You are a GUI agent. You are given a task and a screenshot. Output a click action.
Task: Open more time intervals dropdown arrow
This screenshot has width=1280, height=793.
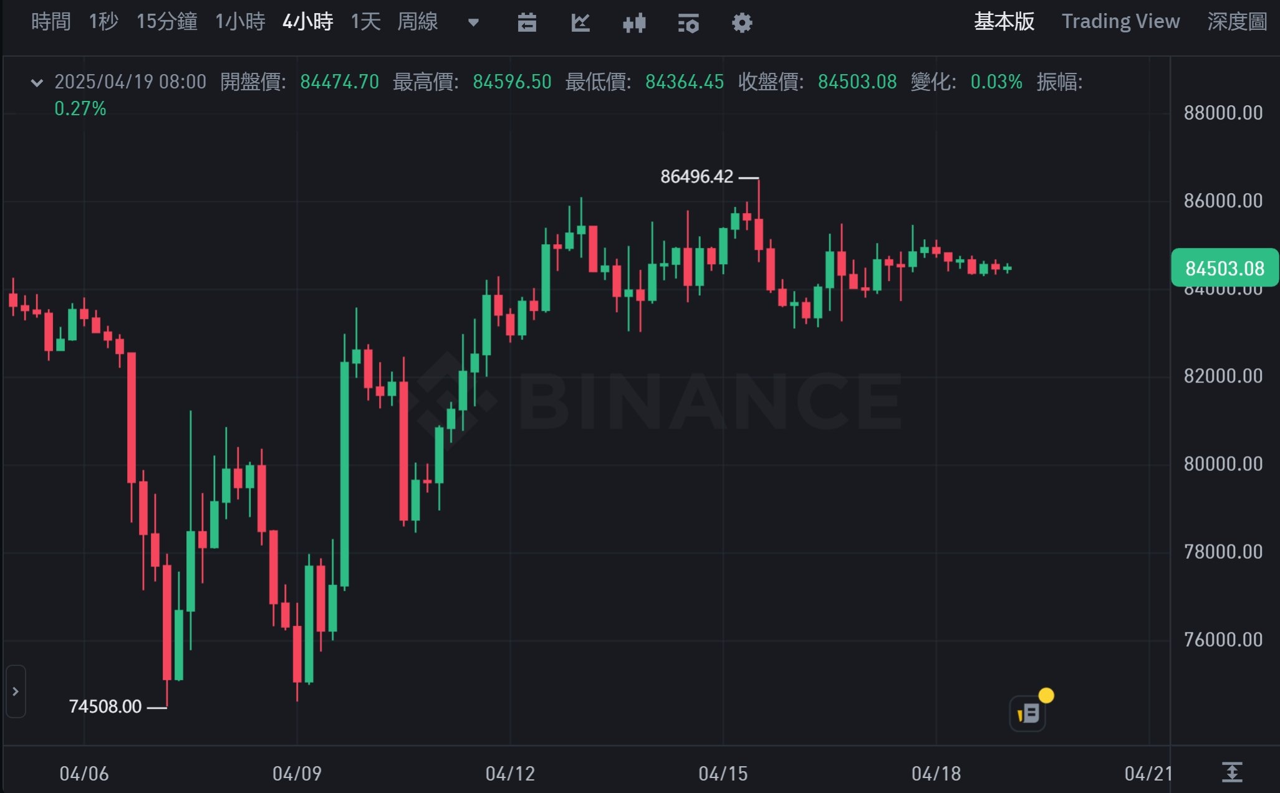[x=473, y=23]
